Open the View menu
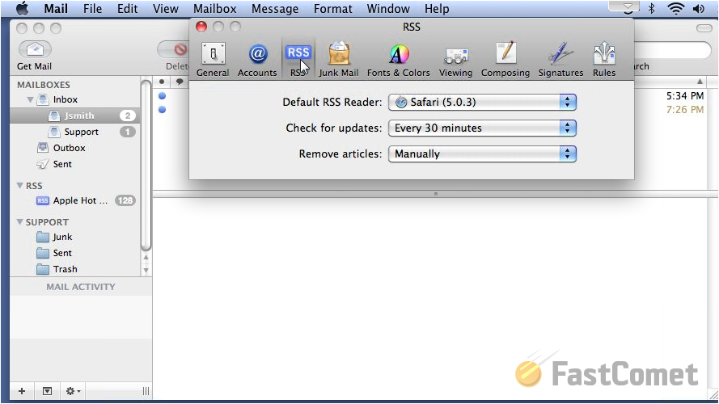 [166, 8]
